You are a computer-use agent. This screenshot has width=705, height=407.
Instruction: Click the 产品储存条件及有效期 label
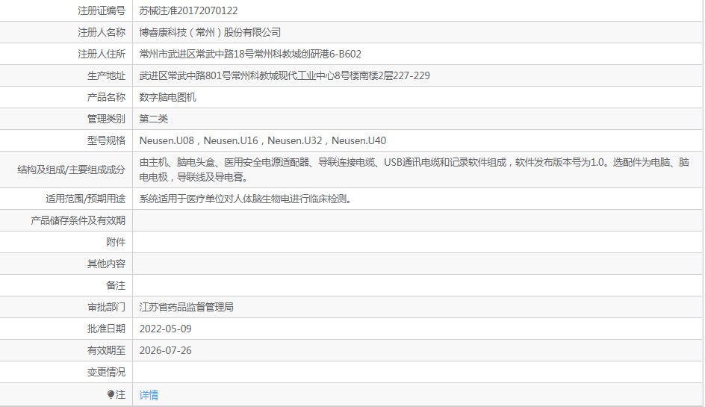pyautogui.click(x=78, y=220)
